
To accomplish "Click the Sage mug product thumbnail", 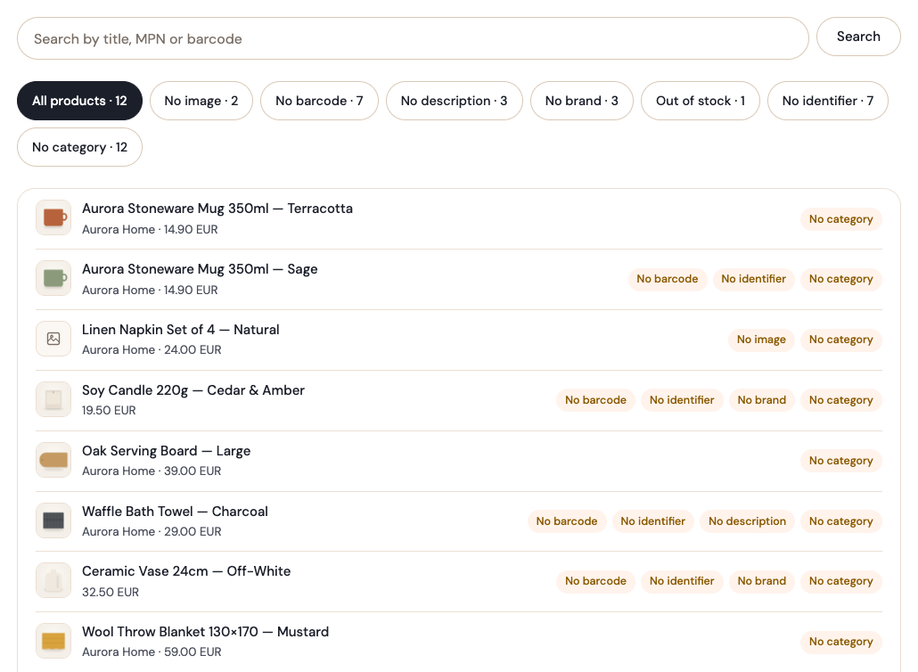I will [53, 278].
